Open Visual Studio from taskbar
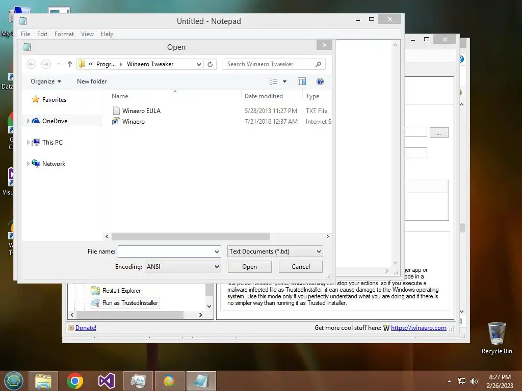The height and width of the screenshot is (391, 522). 106,381
